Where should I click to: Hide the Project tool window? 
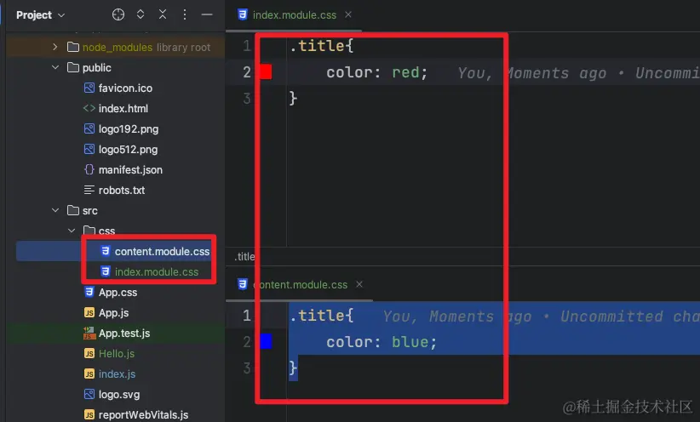tap(207, 14)
